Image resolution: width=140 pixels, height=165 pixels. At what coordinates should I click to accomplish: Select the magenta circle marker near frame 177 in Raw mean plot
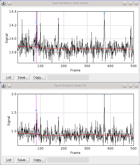click(59, 19)
